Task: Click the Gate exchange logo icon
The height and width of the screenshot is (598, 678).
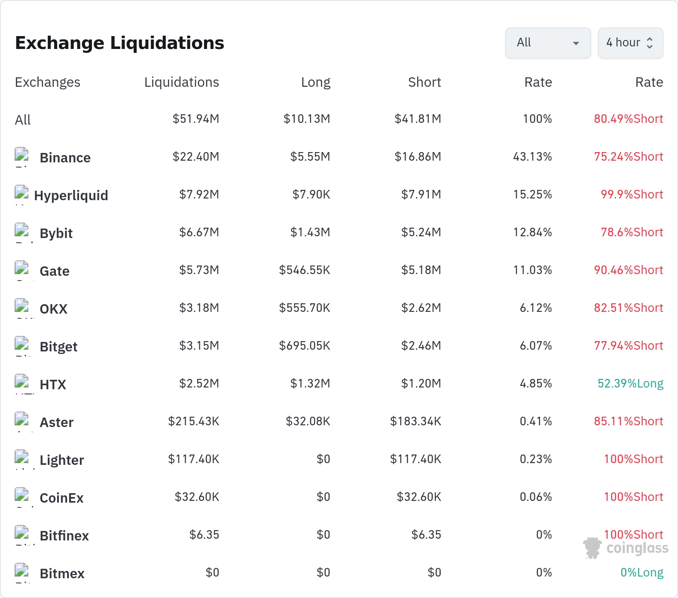Action: pos(21,270)
